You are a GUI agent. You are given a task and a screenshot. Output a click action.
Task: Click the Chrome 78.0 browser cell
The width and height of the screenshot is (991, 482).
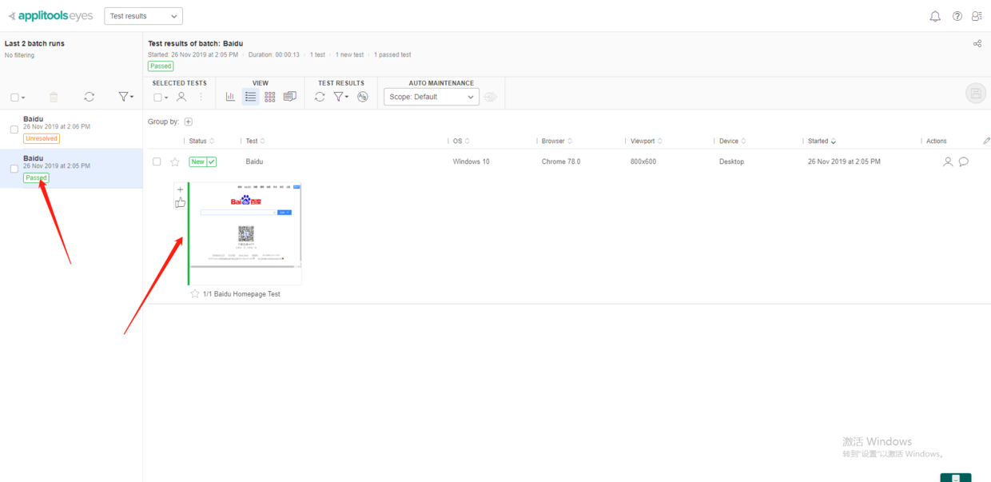[561, 161]
